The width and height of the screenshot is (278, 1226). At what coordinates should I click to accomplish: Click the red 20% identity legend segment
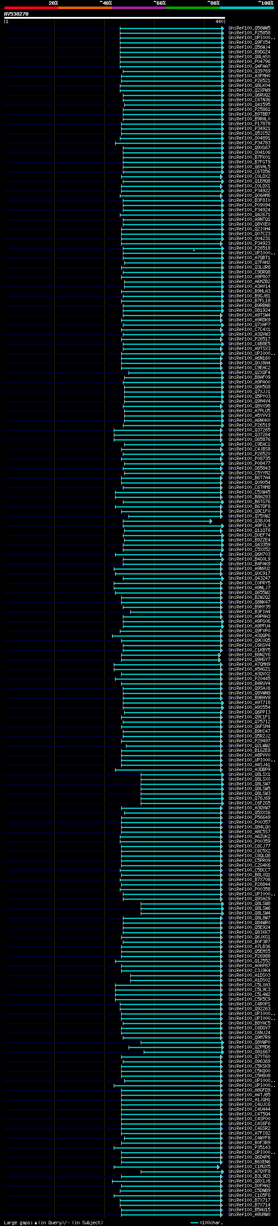coord(31,8)
